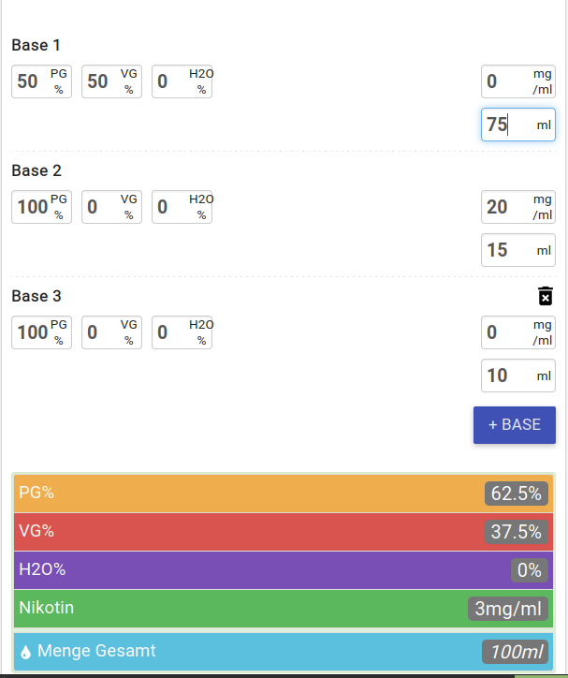
Task: Select Base 2 VG percent input
Action: (111, 207)
